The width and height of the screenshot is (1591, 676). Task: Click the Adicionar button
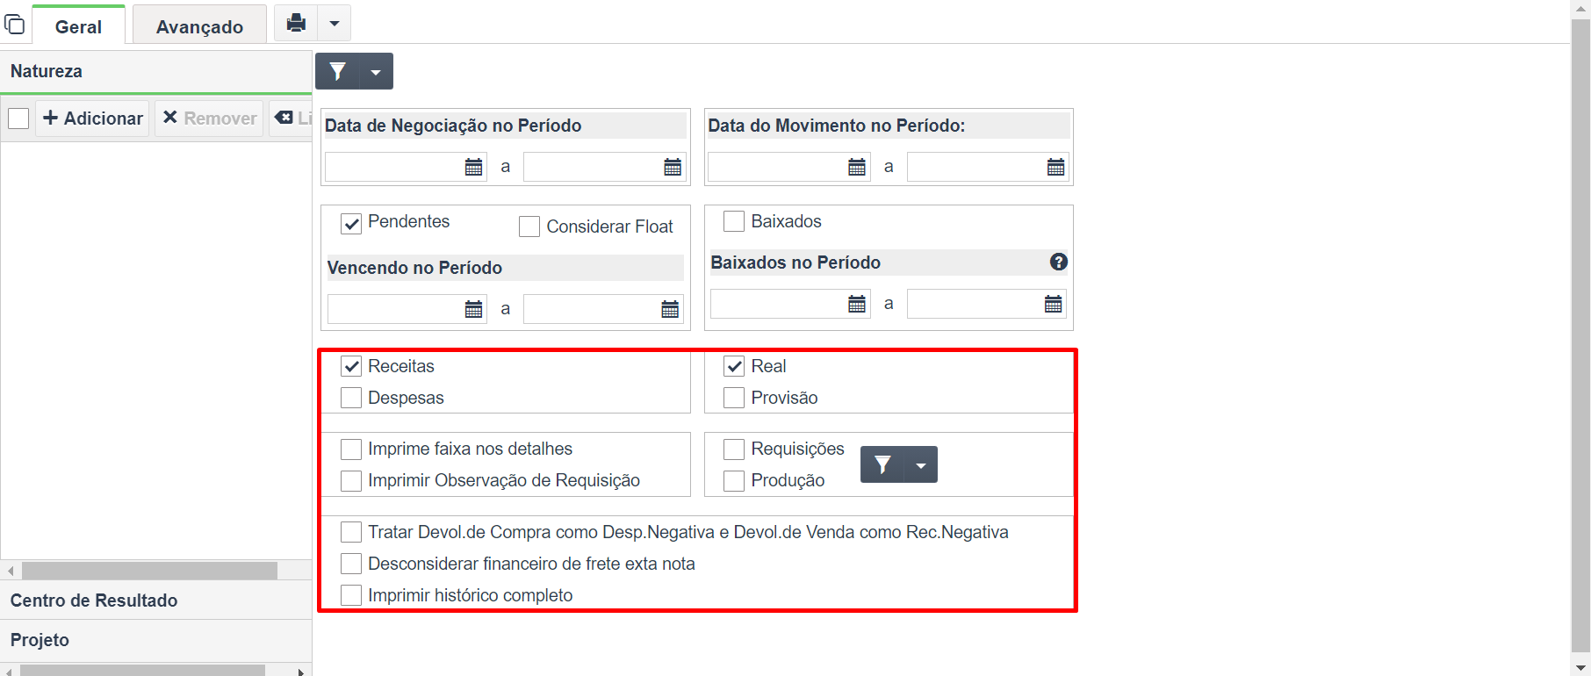[x=93, y=118]
